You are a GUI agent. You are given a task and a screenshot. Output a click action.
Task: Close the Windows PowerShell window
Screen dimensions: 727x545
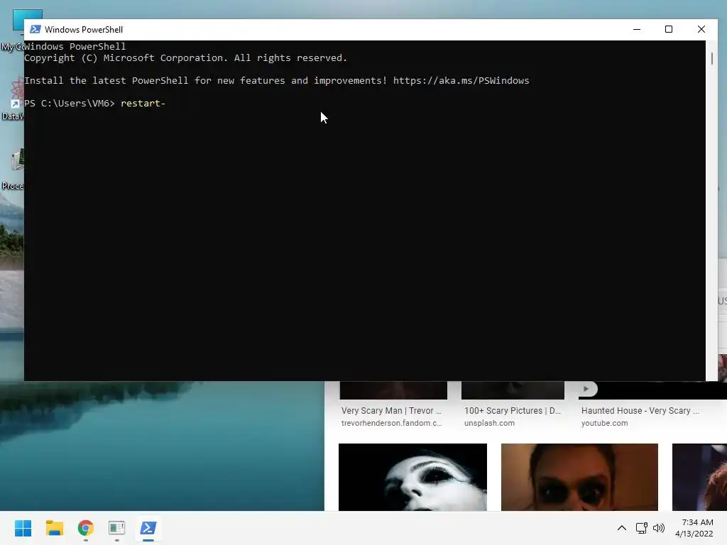(701, 29)
